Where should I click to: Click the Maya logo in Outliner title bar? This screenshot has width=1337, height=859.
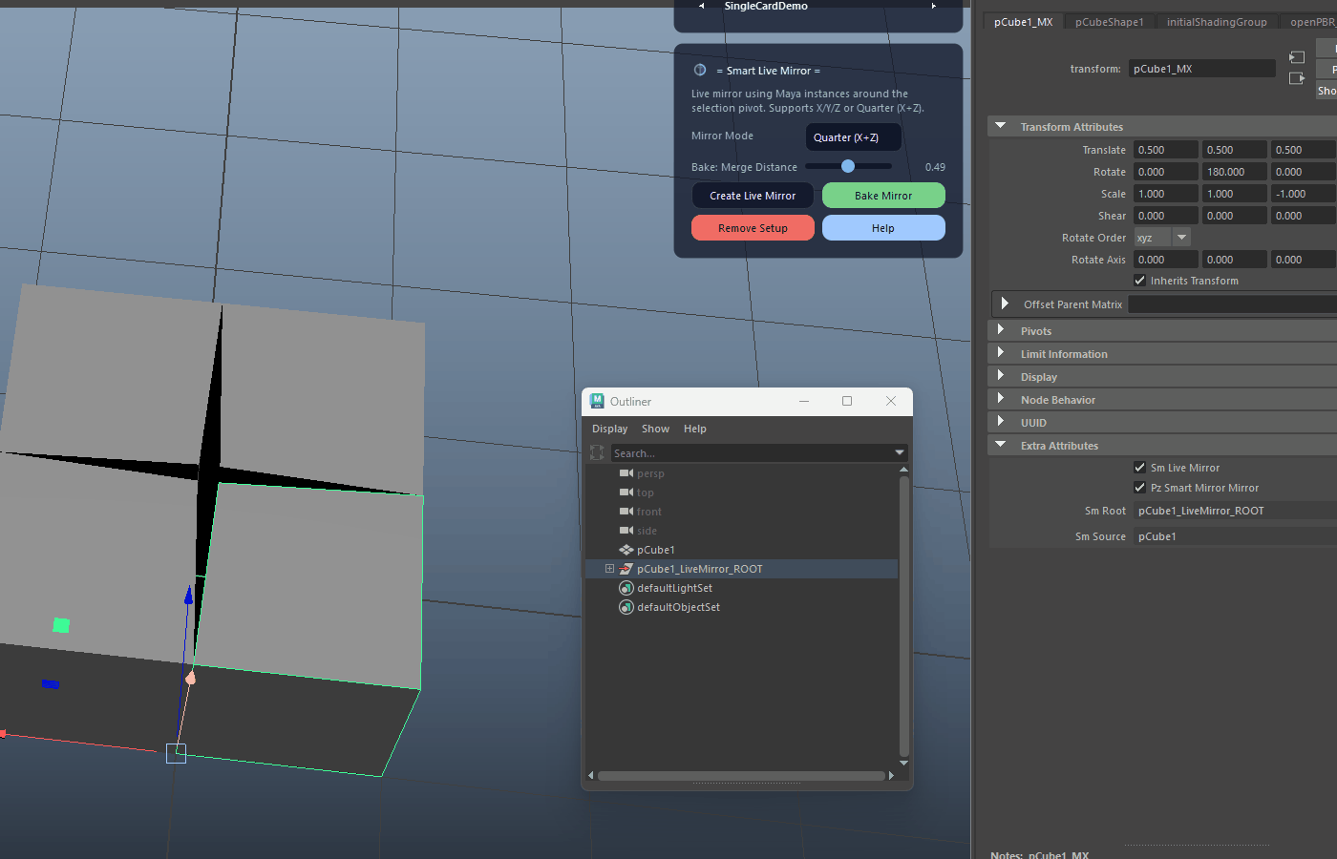point(597,401)
